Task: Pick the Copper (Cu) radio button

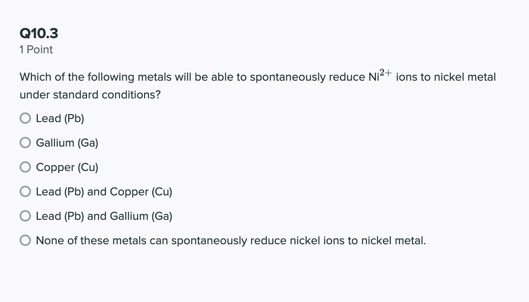Action: pyautogui.click(x=25, y=167)
